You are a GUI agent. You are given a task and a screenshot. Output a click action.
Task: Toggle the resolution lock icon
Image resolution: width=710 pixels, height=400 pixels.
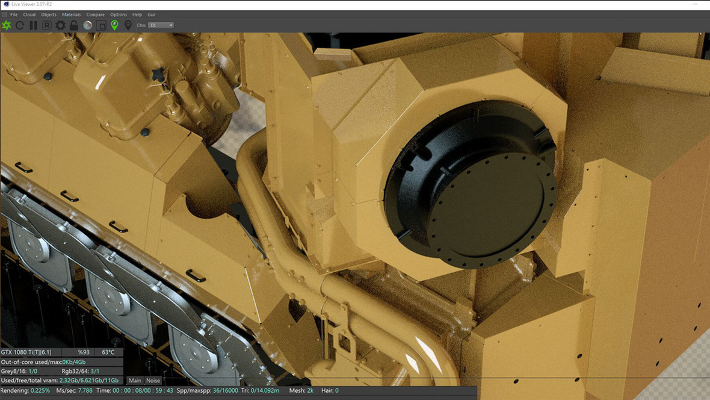(x=74, y=25)
